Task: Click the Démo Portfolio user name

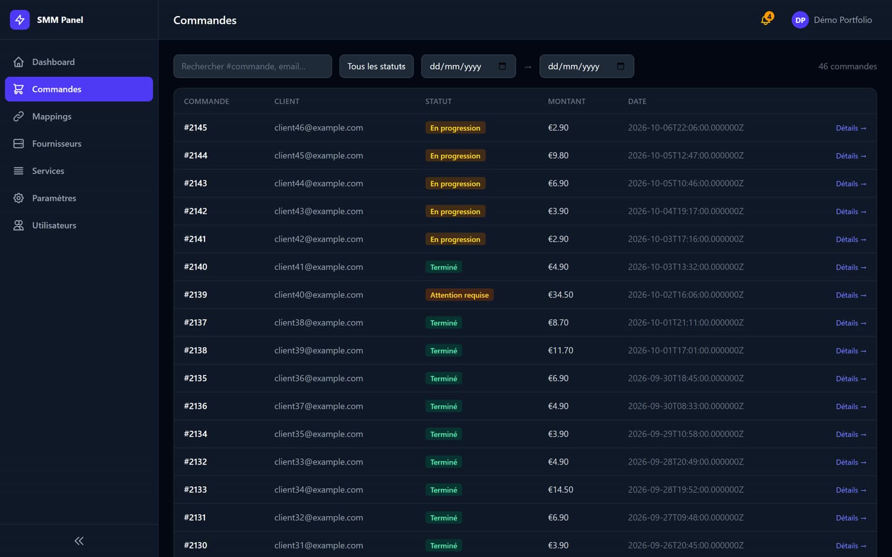Action: click(x=842, y=20)
